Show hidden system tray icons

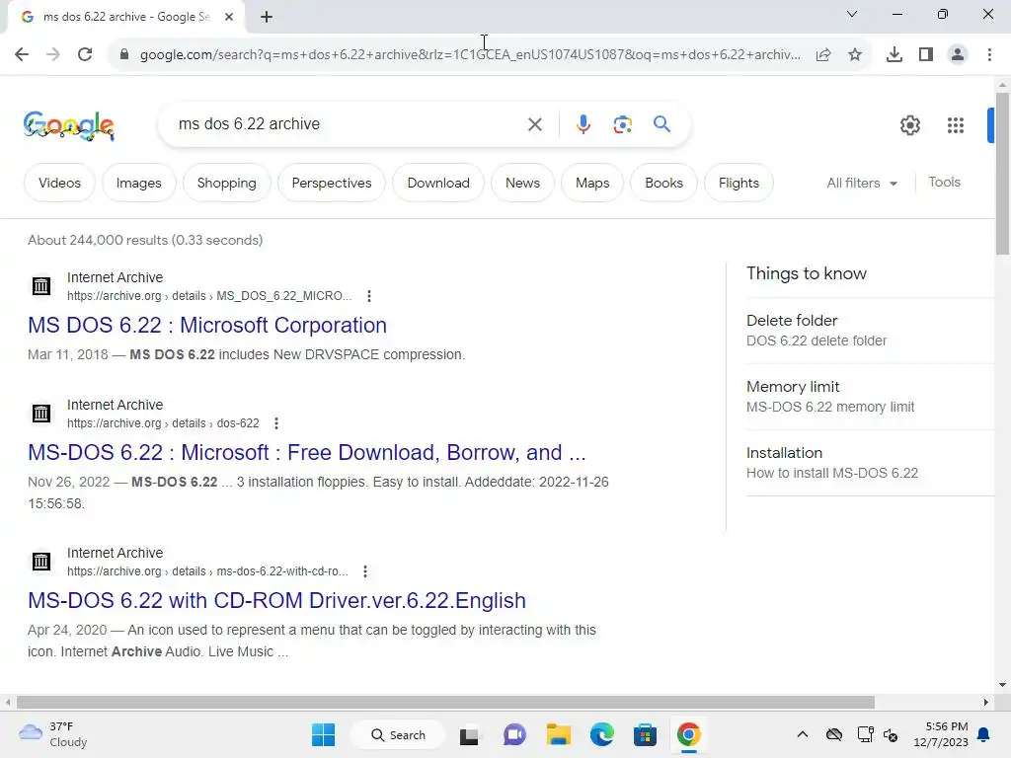click(x=802, y=734)
